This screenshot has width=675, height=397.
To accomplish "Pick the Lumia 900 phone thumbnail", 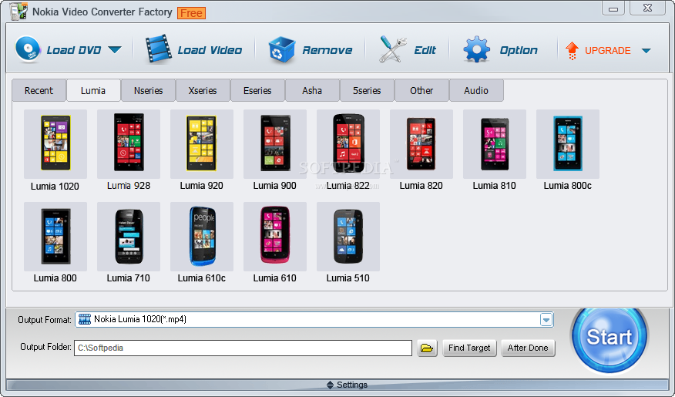I will [275, 144].
